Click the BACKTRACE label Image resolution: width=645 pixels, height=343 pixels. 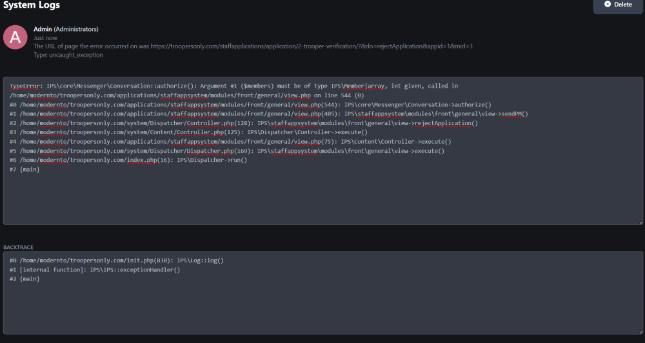[19, 247]
